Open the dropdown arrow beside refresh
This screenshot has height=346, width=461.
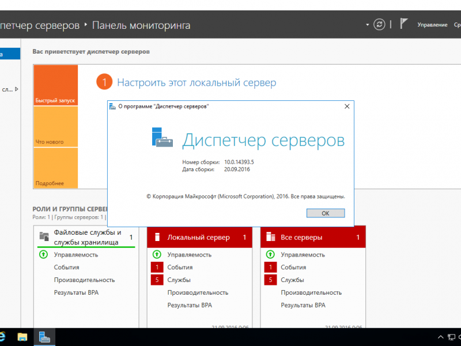[368, 25]
